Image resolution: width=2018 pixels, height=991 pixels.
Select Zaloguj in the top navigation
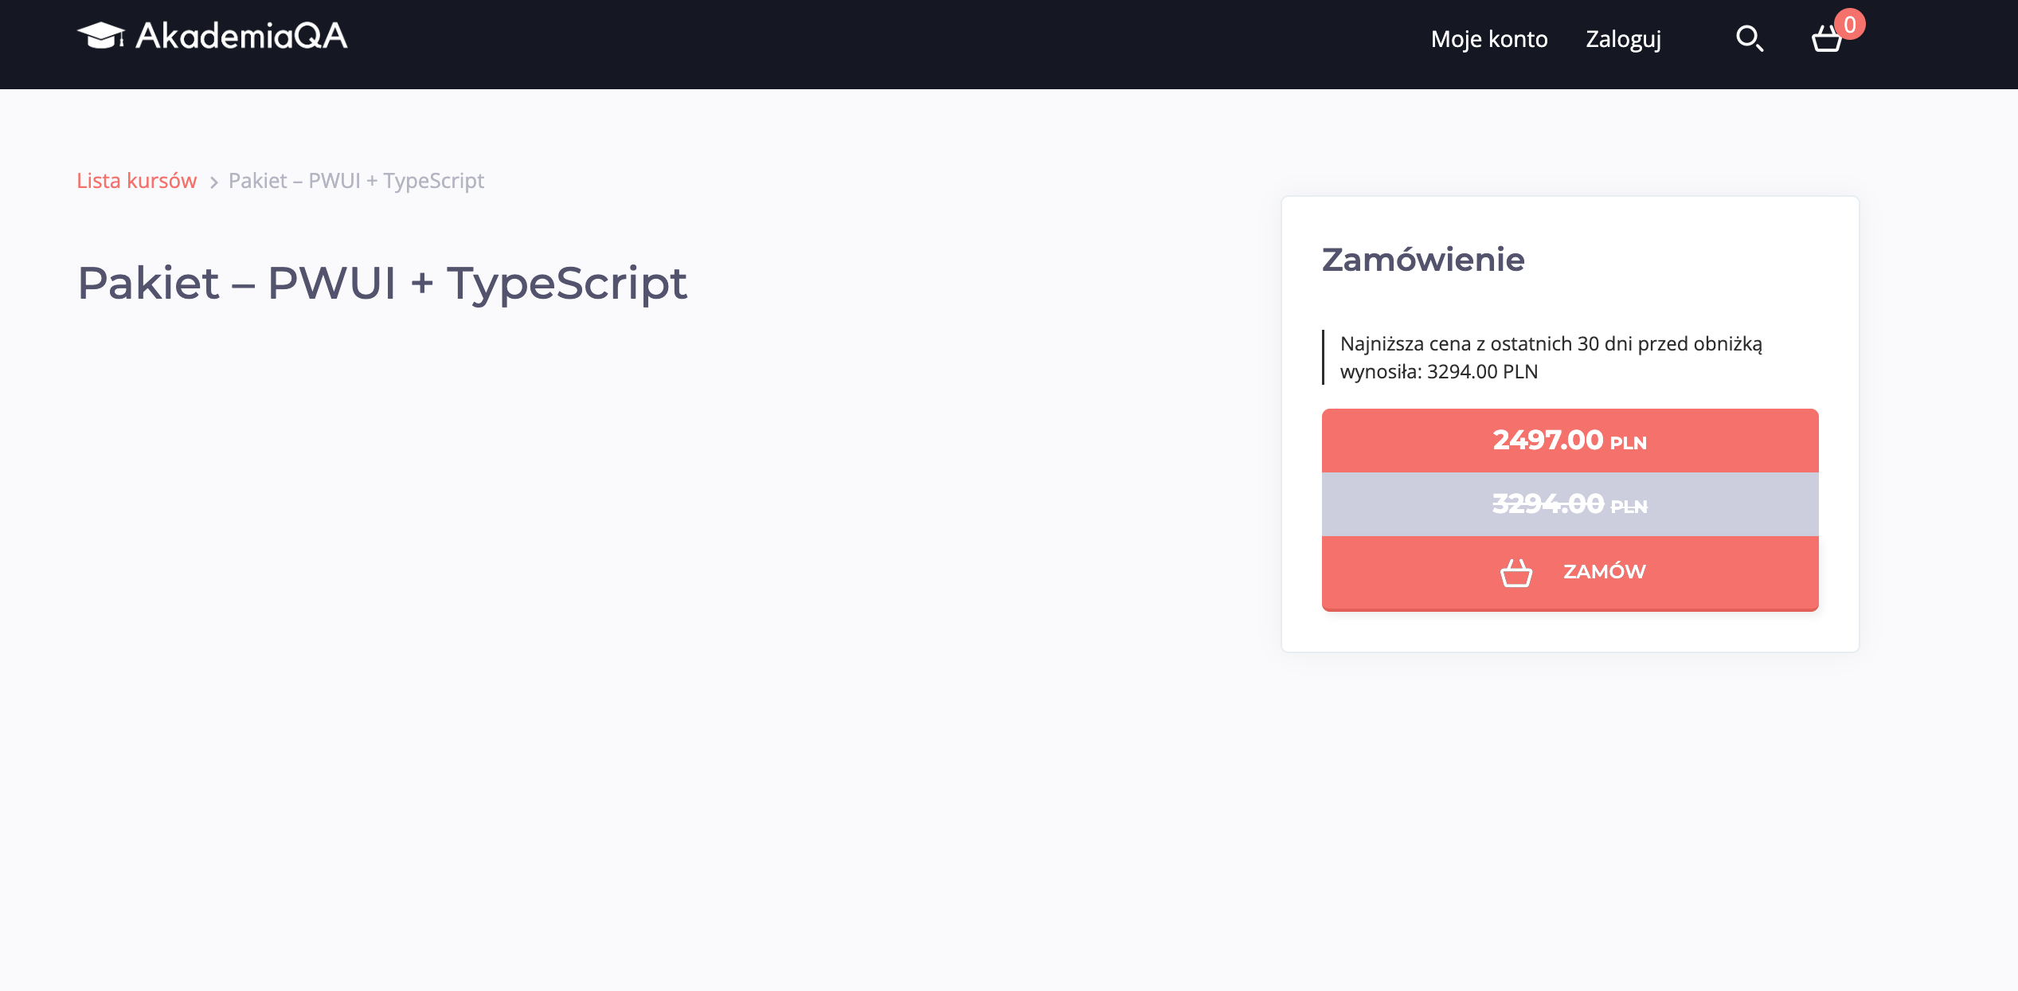coord(1623,39)
